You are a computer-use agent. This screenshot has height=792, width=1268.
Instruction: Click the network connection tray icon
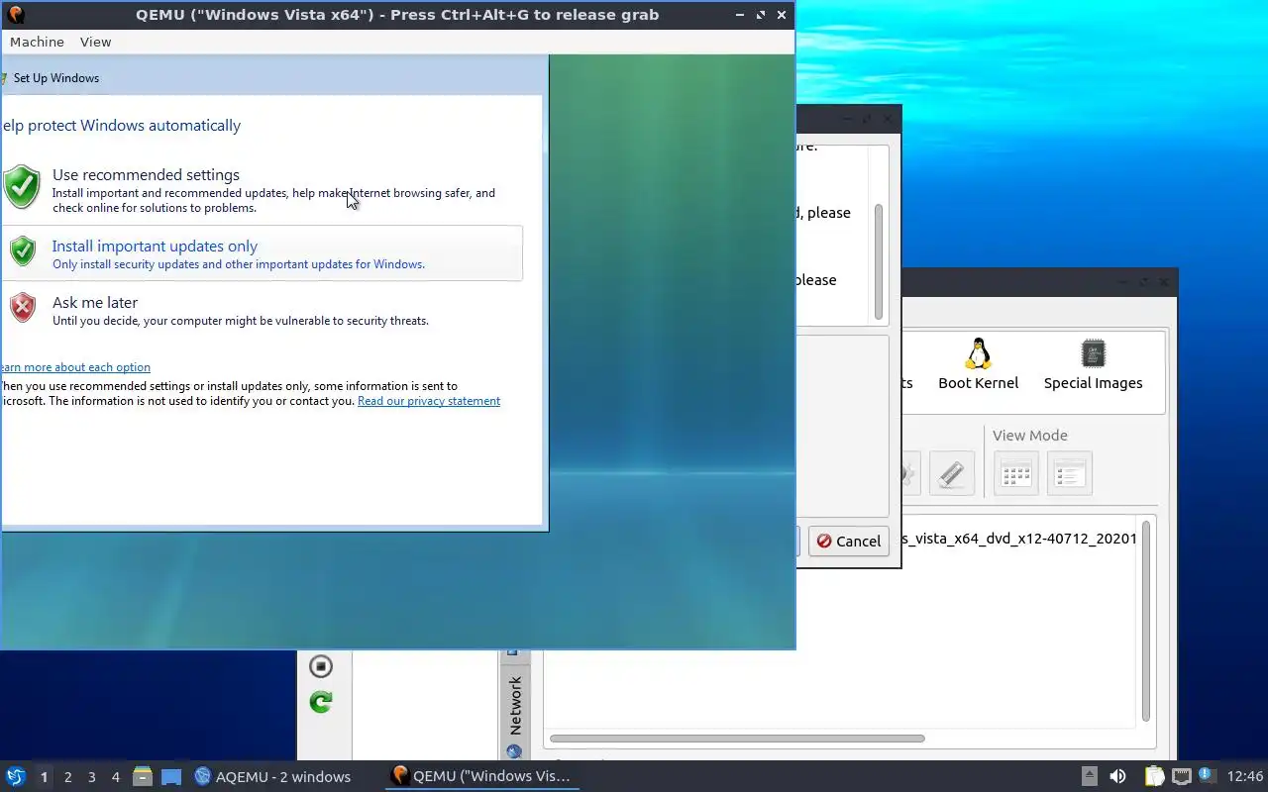pos(1181,776)
